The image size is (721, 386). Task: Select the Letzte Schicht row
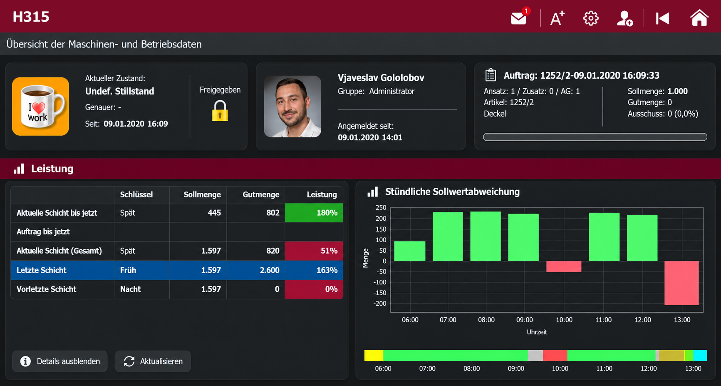pyautogui.click(x=177, y=270)
